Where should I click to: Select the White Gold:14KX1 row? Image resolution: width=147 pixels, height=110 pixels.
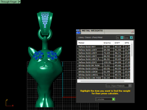click(x=104, y=75)
